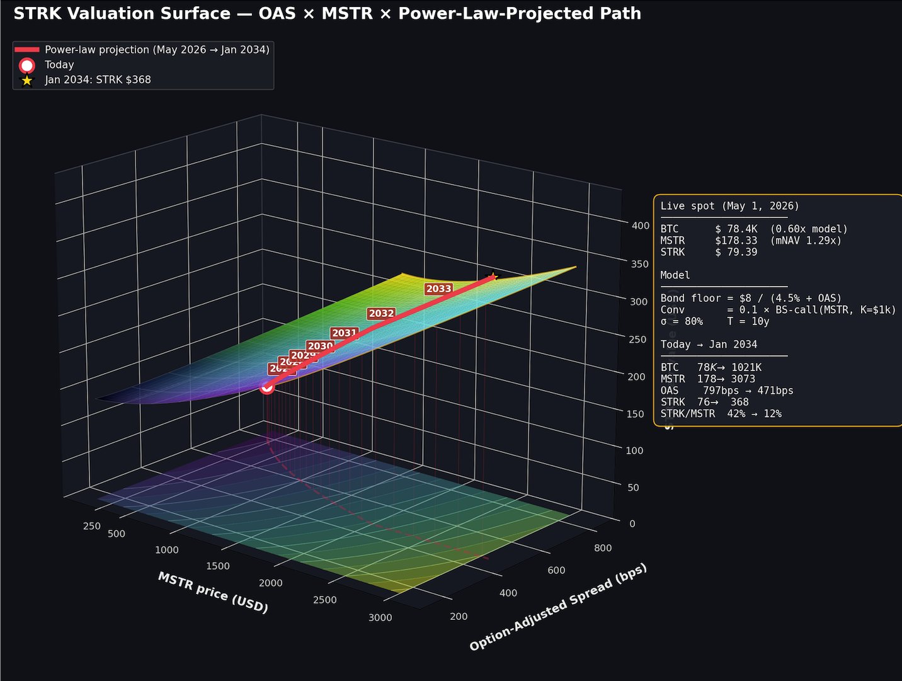Click the 'MSTR price (USD)' axis label
The width and height of the screenshot is (902, 681).
tap(213, 592)
